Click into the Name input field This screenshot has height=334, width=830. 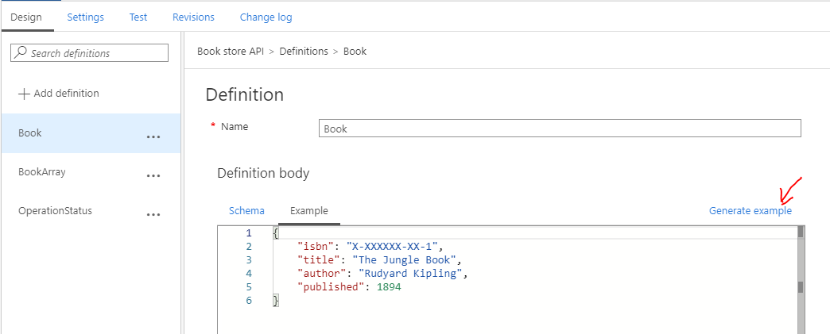click(559, 129)
